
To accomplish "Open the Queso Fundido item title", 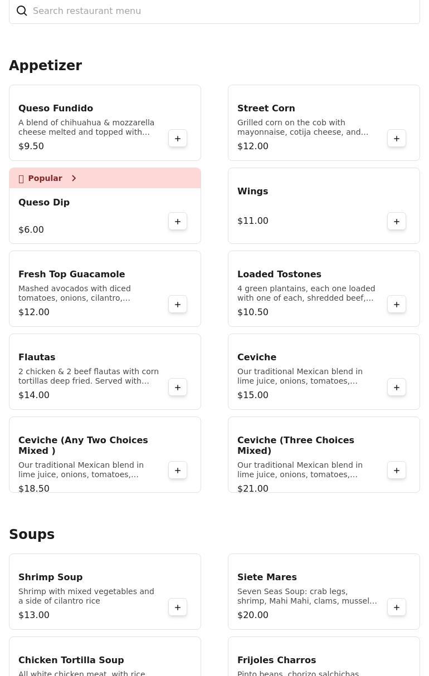I will (x=56, y=108).
